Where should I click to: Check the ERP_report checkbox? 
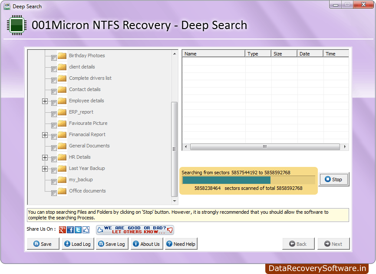pyautogui.click(x=54, y=114)
